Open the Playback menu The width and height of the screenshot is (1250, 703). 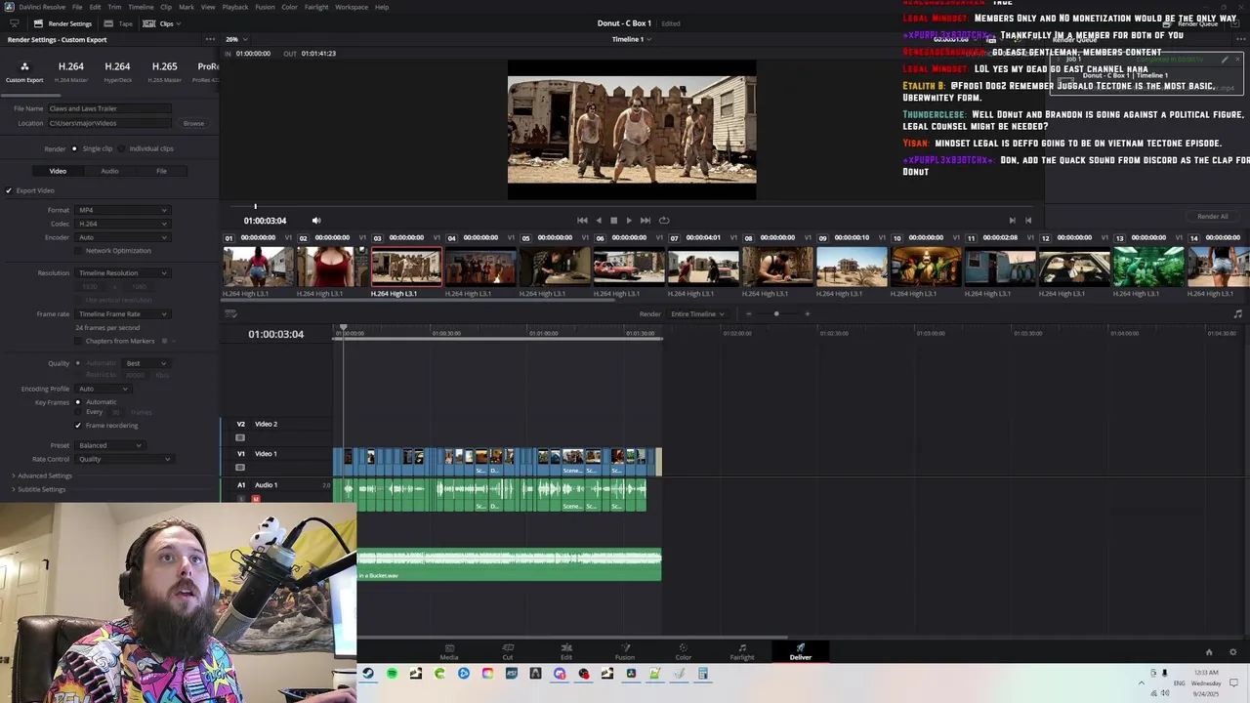point(235,7)
